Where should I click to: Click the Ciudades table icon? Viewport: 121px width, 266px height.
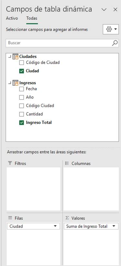point(16,57)
